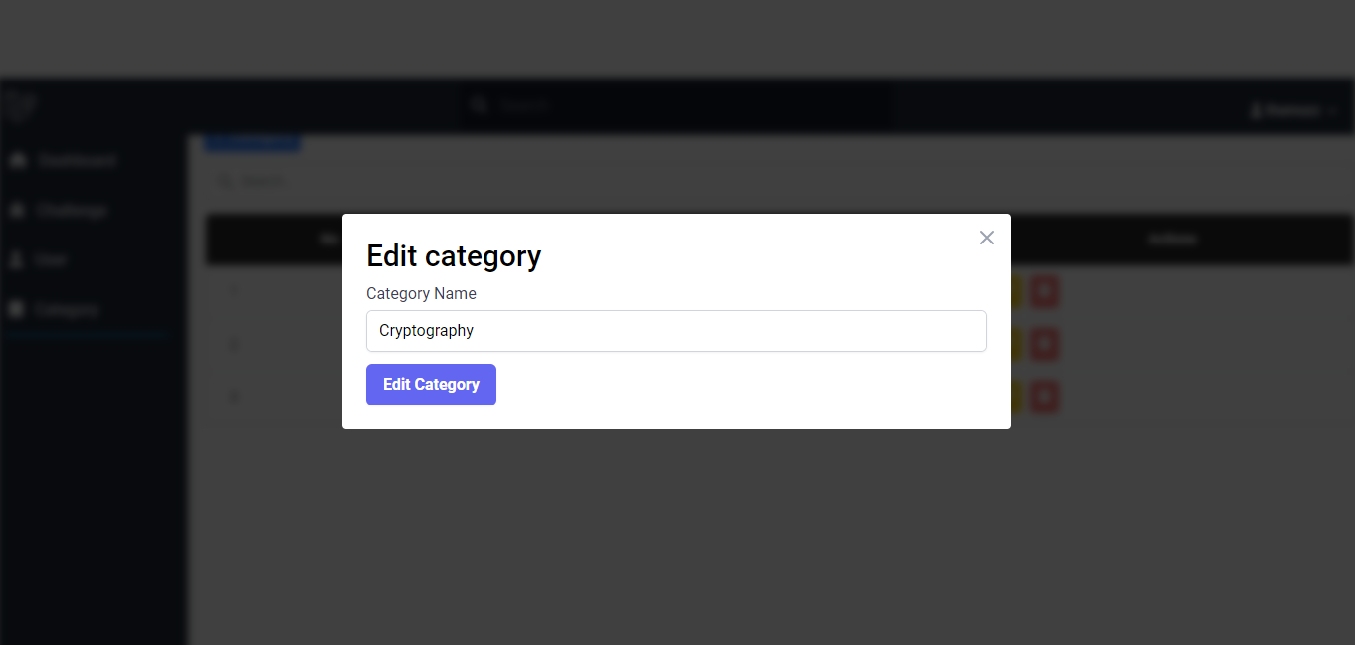Screen dimensions: 1355x648
Task: Click the Edit Category button
Action: (431, 385)
